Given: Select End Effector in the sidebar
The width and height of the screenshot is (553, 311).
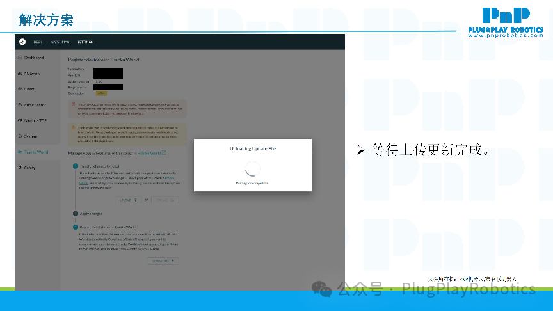Looking at the screenshot, I should tap(35, 105).
